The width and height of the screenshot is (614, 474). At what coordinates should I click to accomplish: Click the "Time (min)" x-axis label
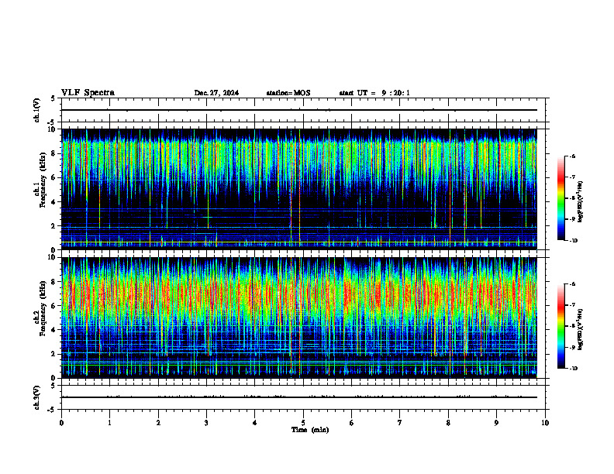pyautogui.click(x=310, y=430)
